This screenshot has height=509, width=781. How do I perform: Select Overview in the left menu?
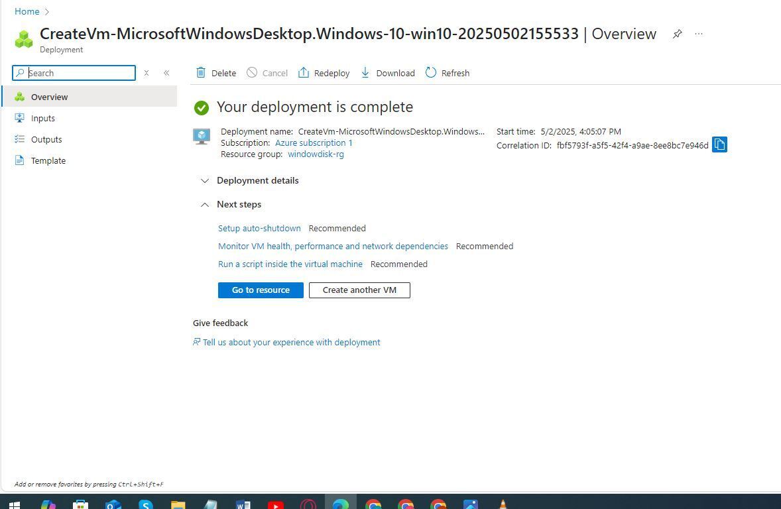[90, 97]
